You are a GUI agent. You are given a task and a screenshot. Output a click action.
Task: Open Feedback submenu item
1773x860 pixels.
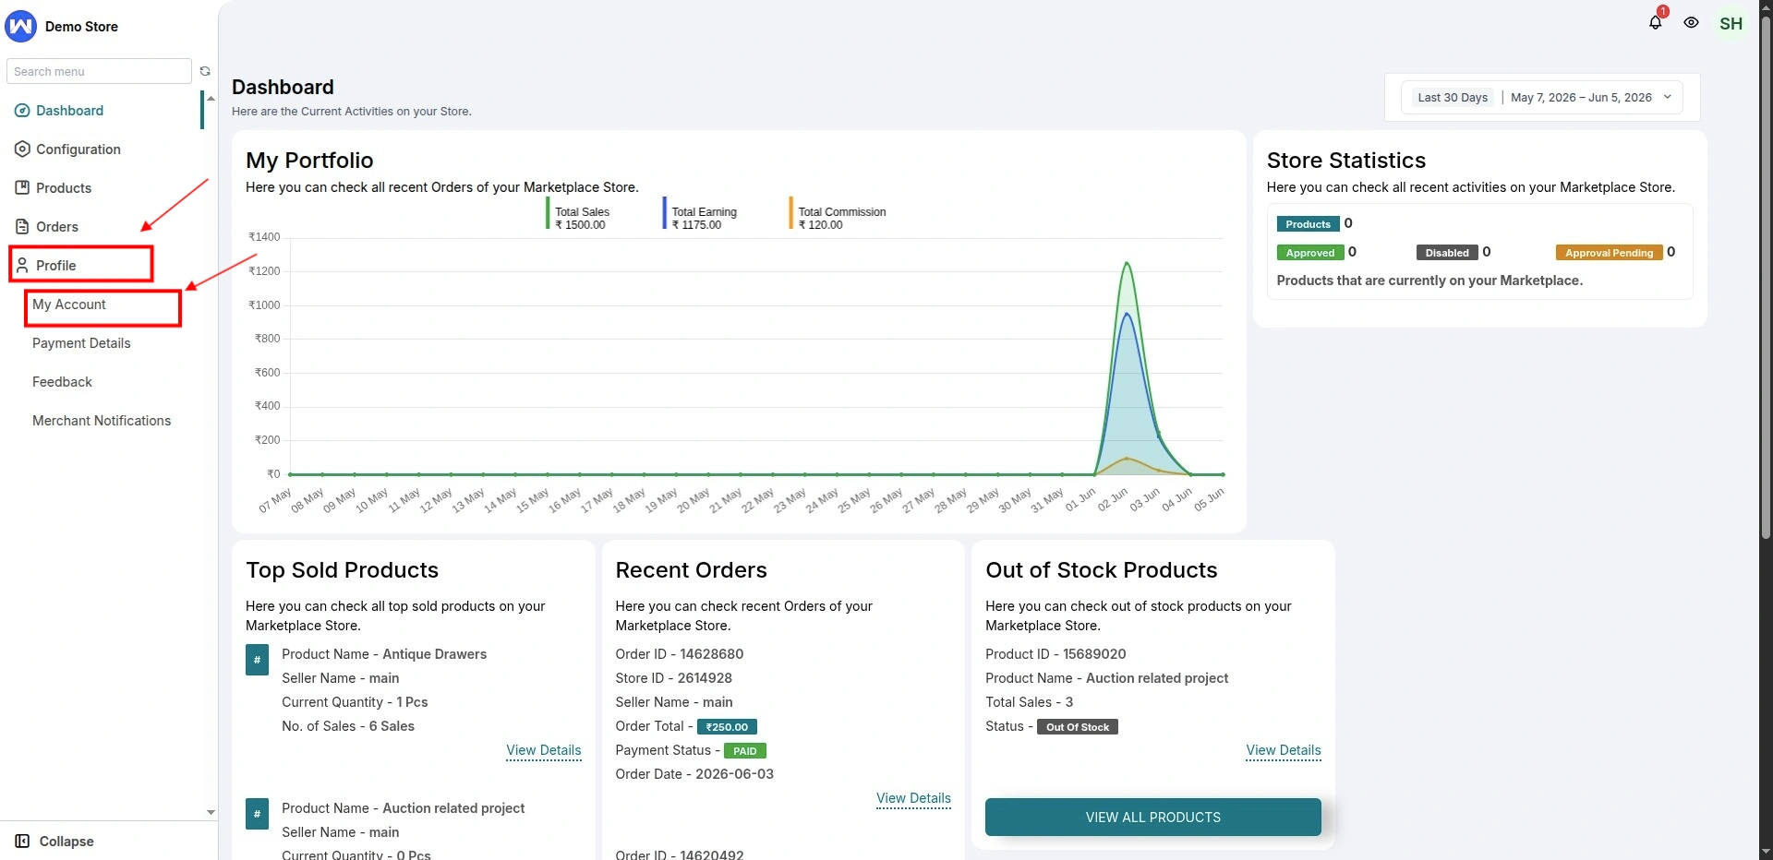[x=62, y=382]
